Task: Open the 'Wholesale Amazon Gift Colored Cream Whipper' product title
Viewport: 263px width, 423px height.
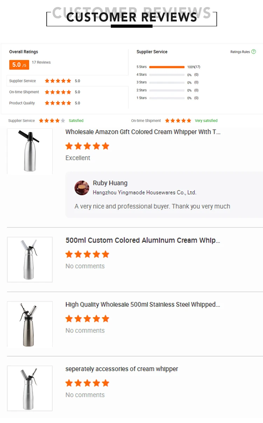Action: (143, 132)
